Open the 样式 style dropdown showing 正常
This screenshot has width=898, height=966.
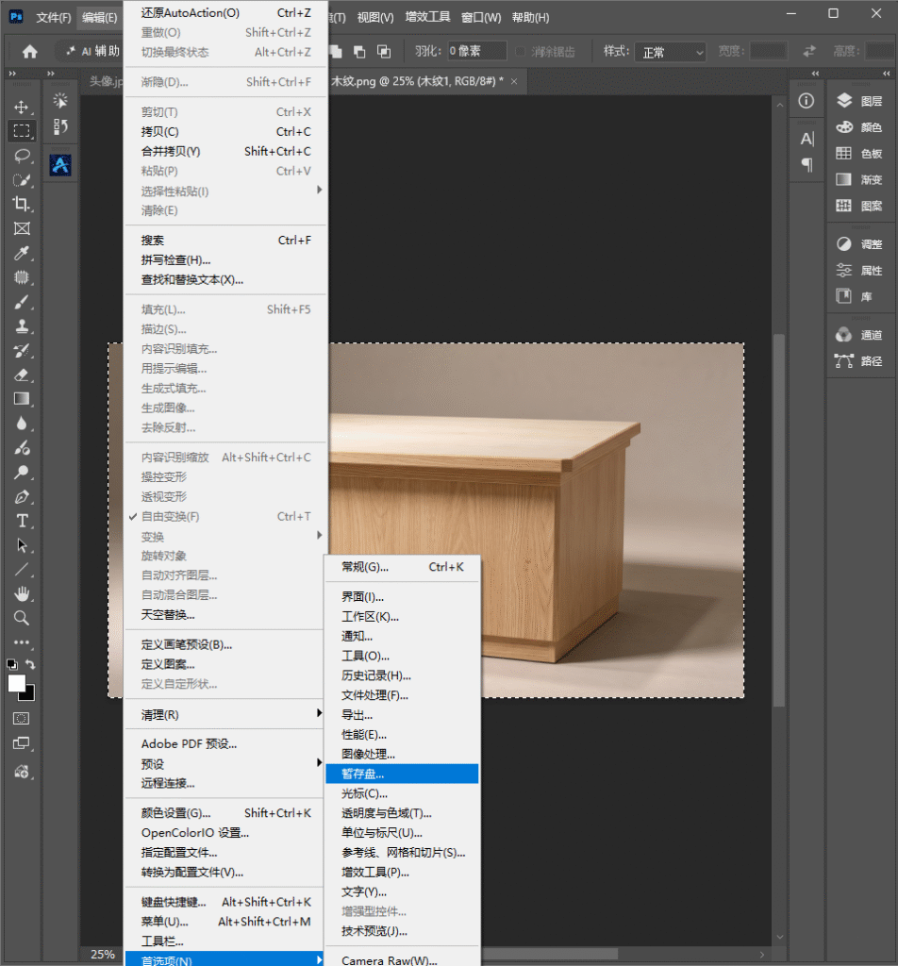pyautogui.click(x=670, y=53)
